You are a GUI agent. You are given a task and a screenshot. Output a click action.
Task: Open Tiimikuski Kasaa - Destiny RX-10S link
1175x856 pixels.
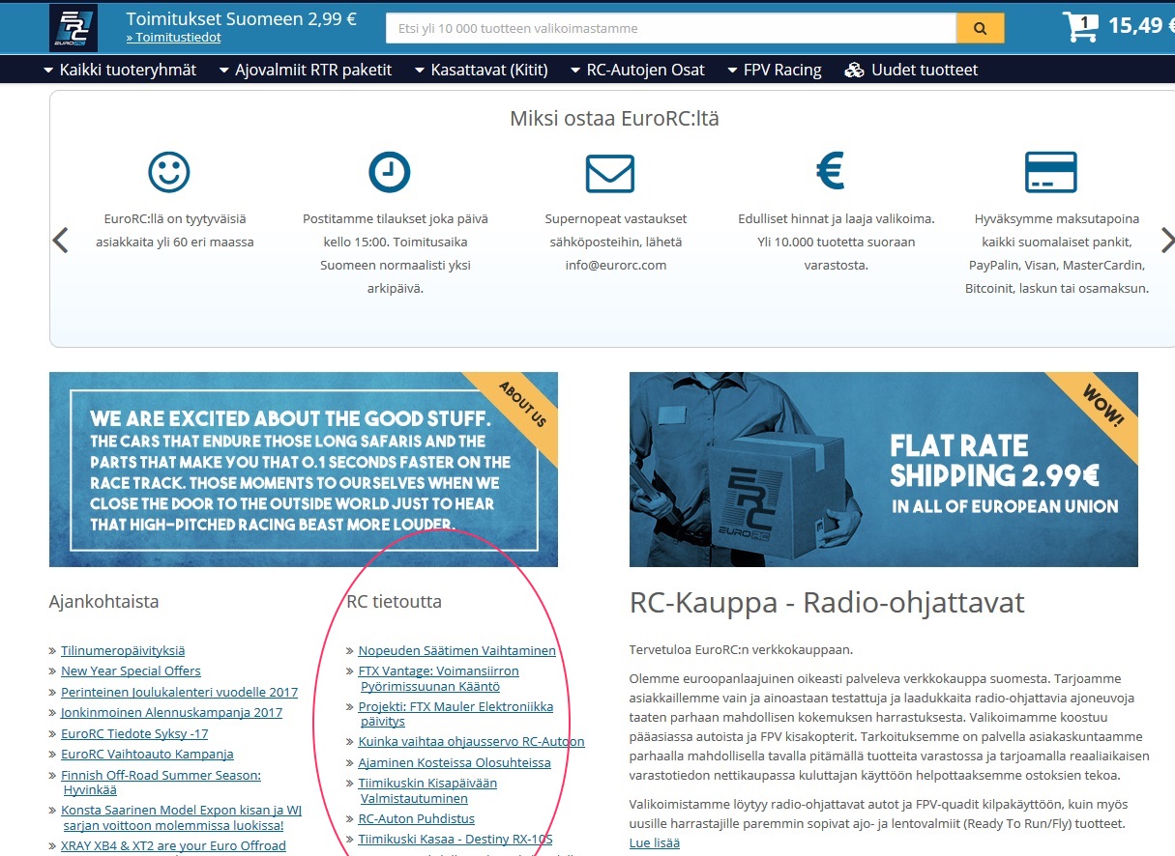point(455,840)
